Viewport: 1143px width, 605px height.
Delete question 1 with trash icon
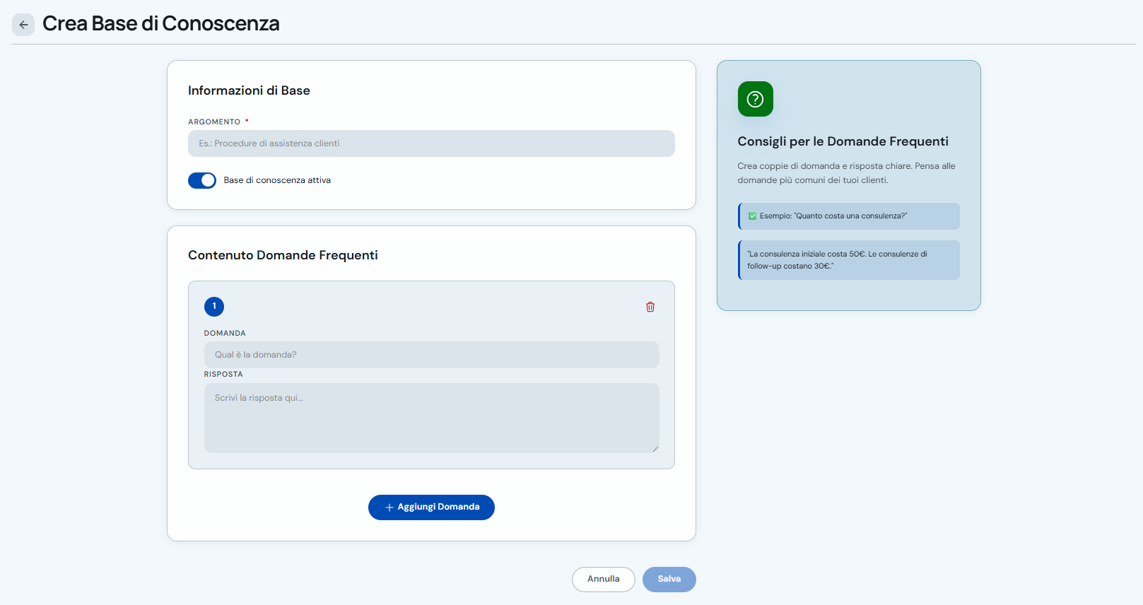[x=650, y=307]
